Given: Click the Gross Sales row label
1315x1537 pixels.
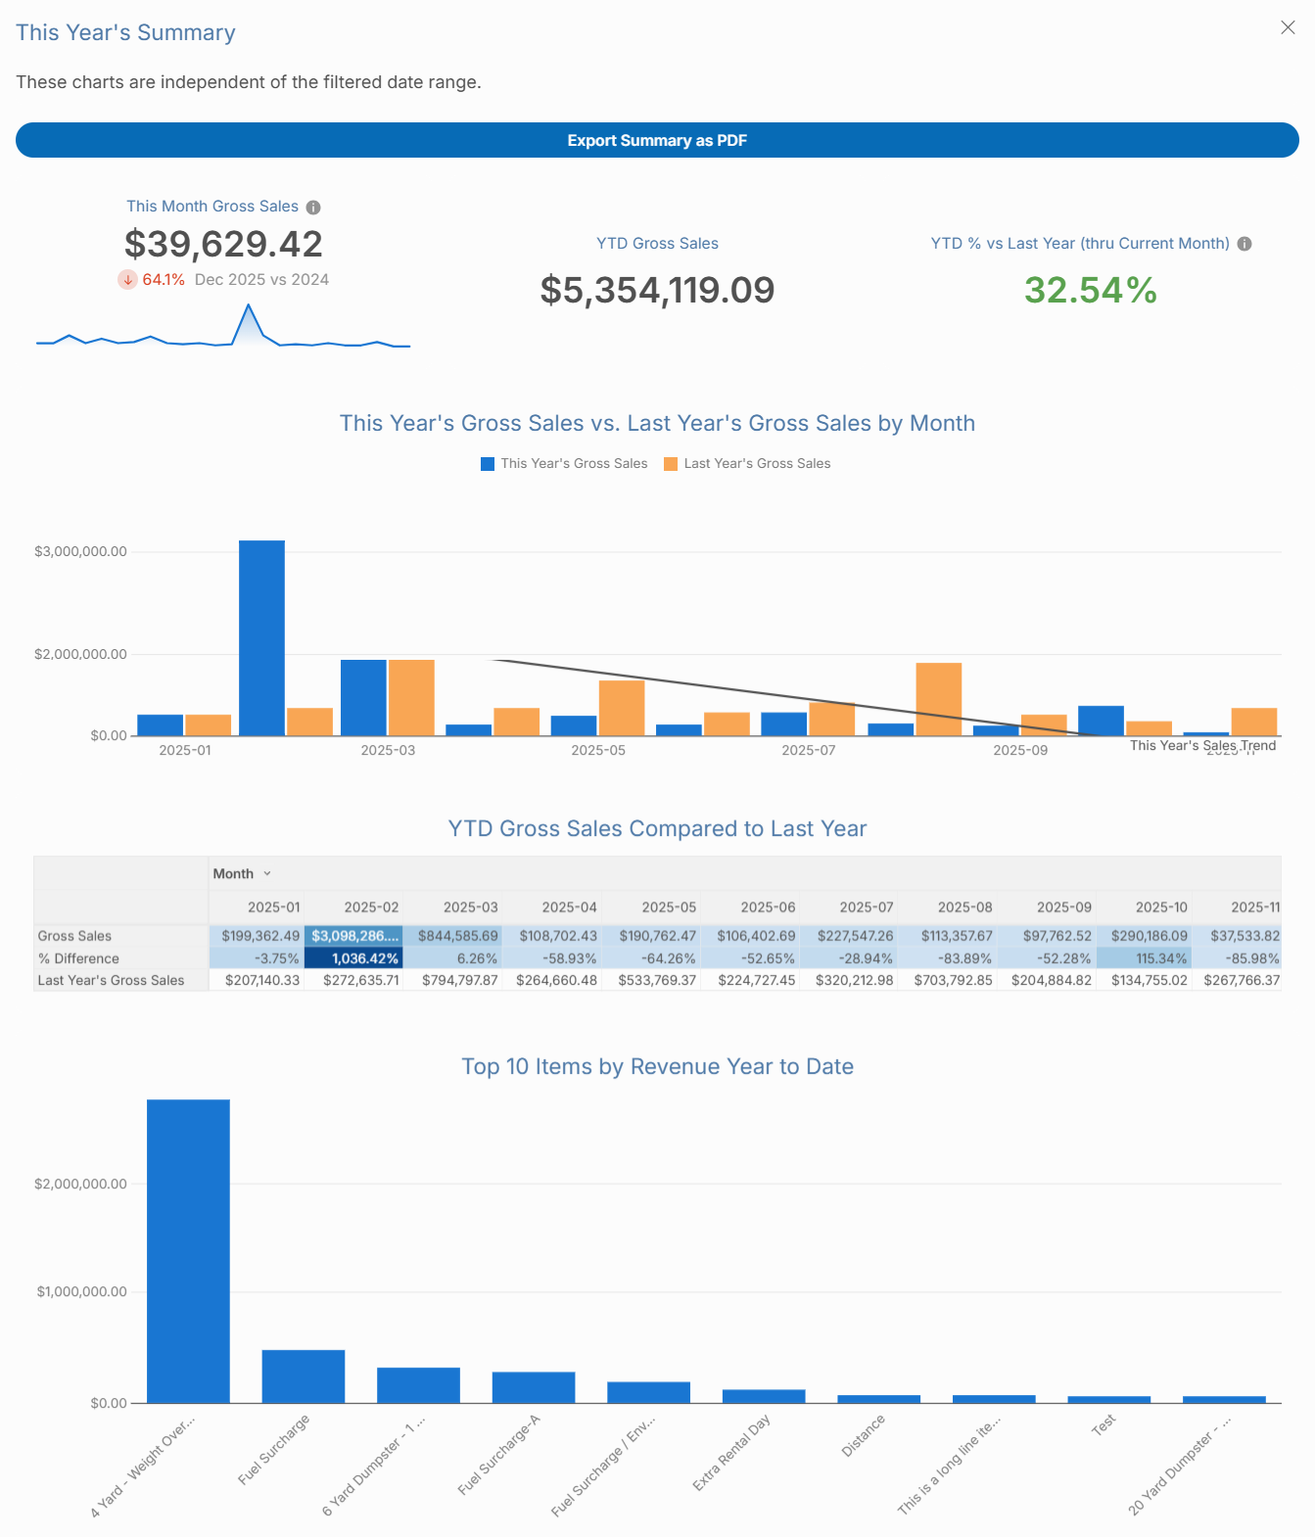Looking at the screenshot, I should [x=74, y=936].
